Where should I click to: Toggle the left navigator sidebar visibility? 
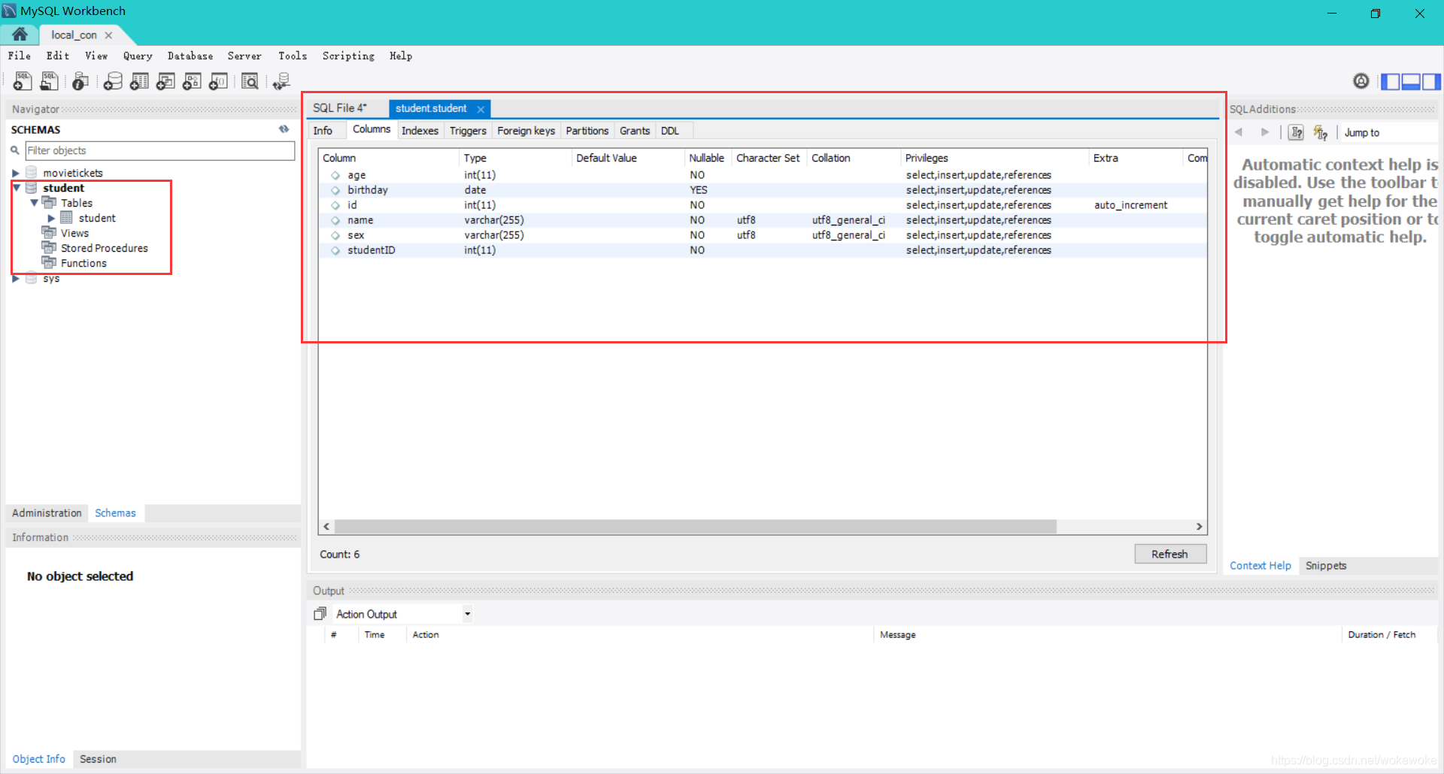click(x=1391, y=81)
